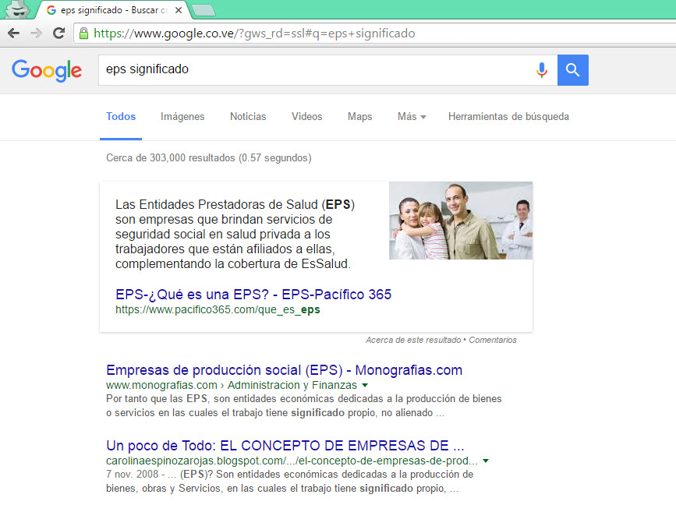Expand the arrow next to the blogspot result URL
The width and height of the screenshot is (676, 512).
pyautogui.click(x=487, y=461)
